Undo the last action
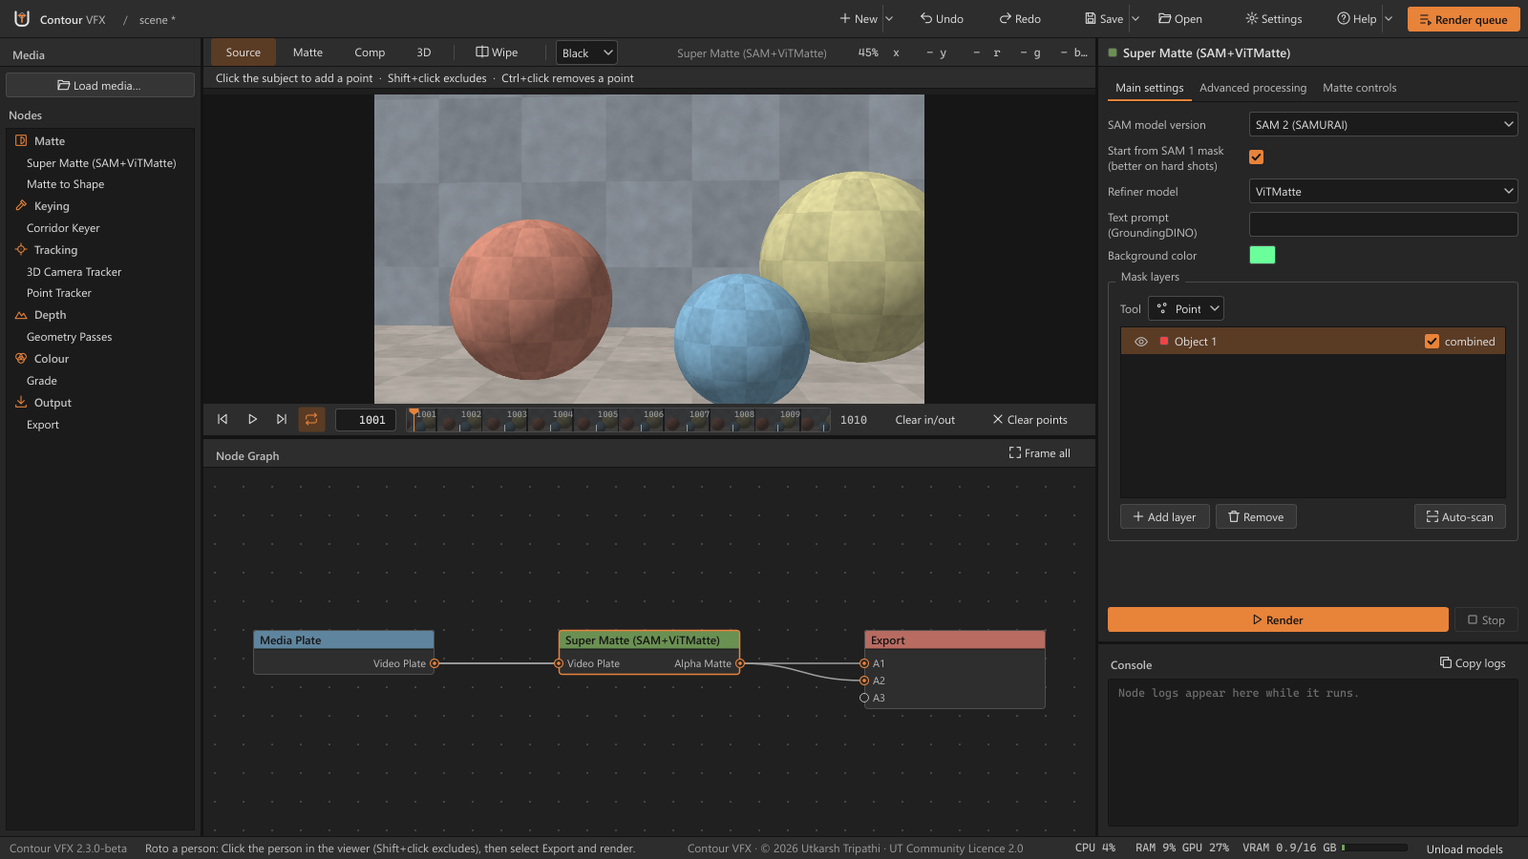The height and width of the screenshot is (859, 1528). [942, 19]
